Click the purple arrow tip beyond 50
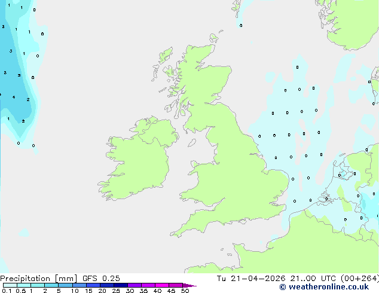The image size is (379, 293). click(x=189, y=285)
